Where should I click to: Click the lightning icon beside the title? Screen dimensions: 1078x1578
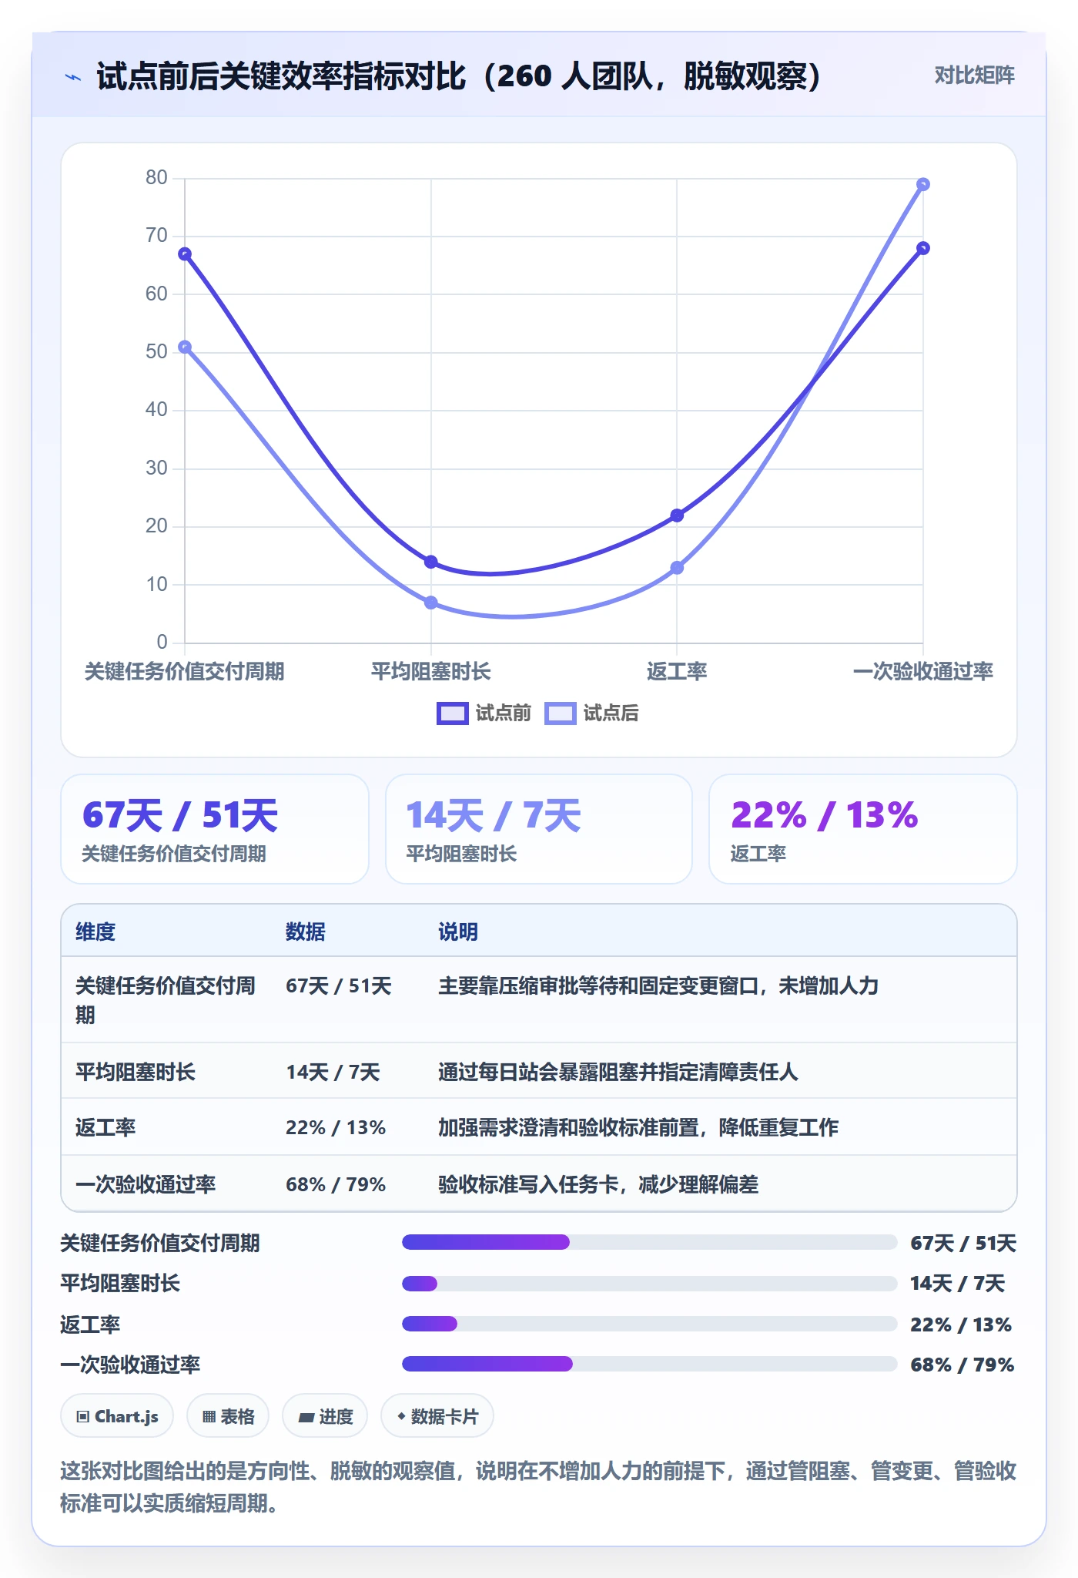click(73, 77)
